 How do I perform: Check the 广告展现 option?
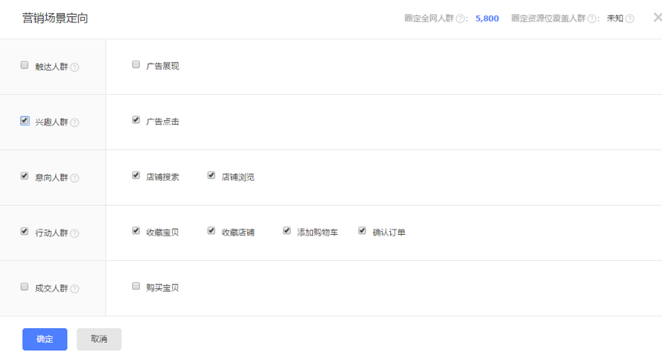point(136,64)
